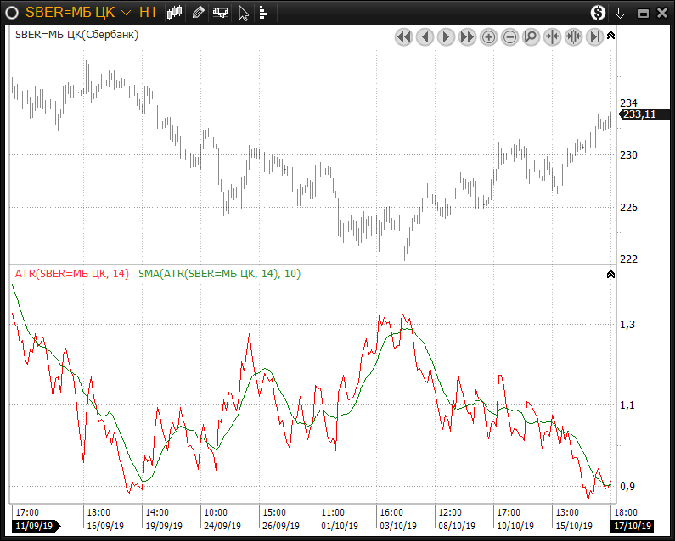Click the down arrow window menu
The height and width of the screenshot is (541, 675).
[x=621, y=13]
